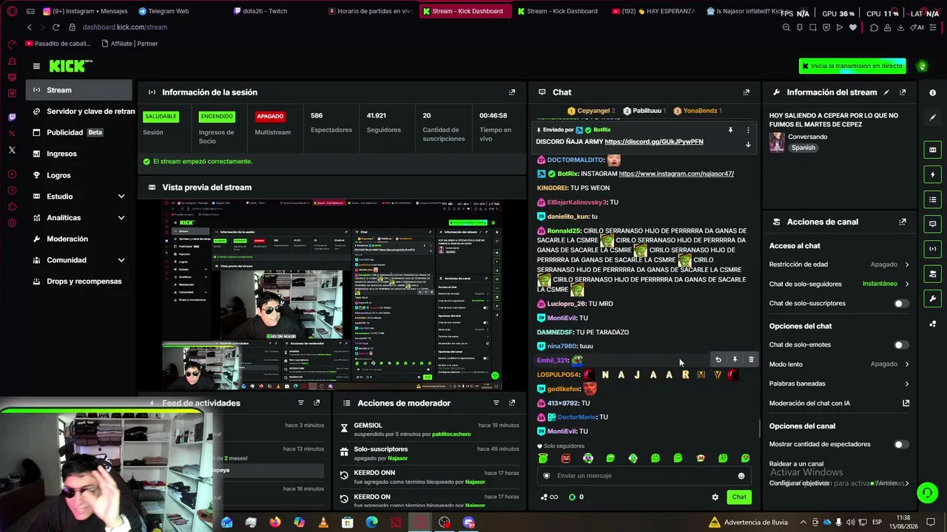Open Modo lento options
Image resolution: width=947 pixels, height=532 pixels.
[x=839, y=364]
